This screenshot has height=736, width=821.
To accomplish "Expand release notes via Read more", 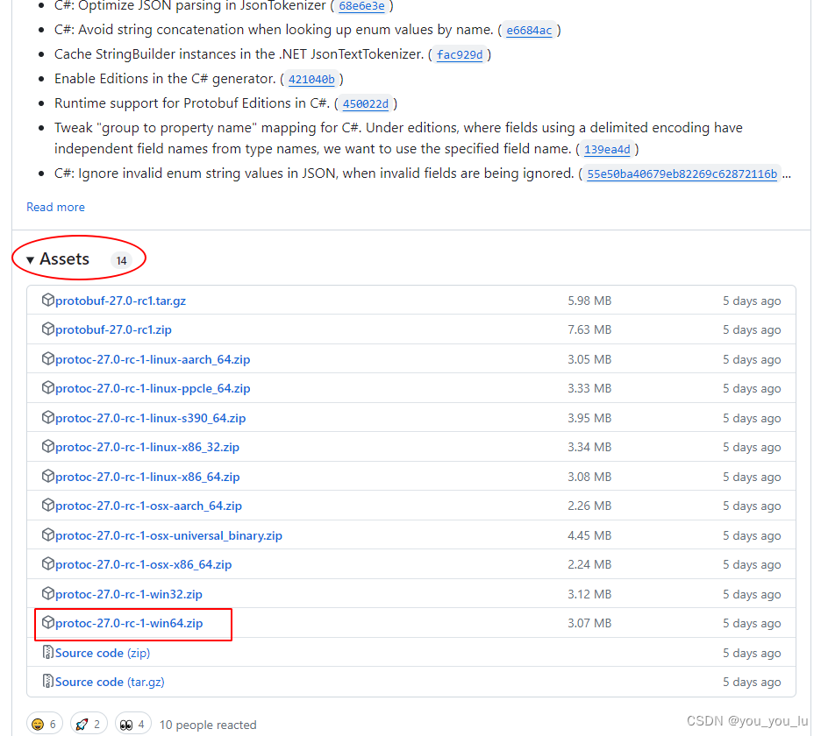I will pyautogui.click(x=55, y=207).
